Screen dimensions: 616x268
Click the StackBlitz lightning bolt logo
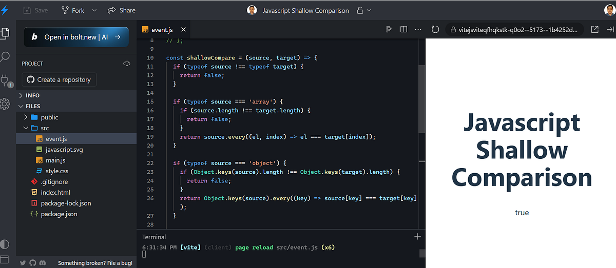pos(4,10)
